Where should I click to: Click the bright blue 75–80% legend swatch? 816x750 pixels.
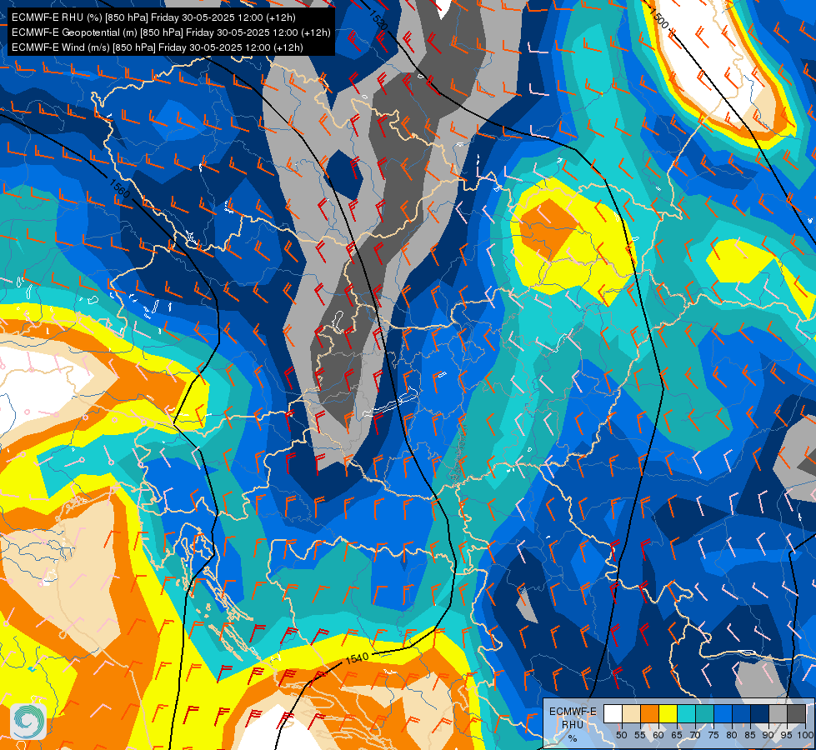(723, 713)
